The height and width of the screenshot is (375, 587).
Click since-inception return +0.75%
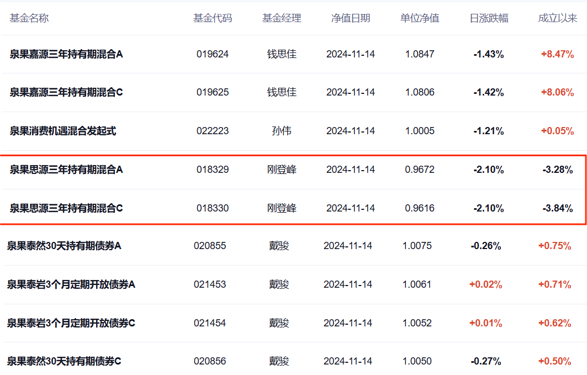555,246
